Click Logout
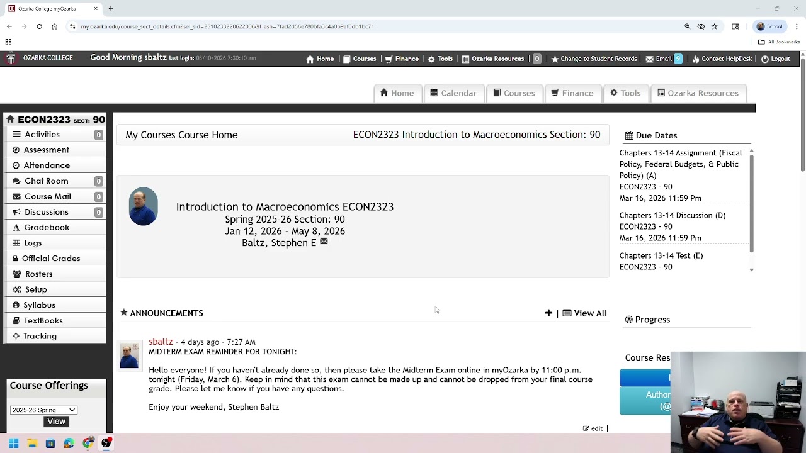The width and height of the screenshot is (806, 453). coord(775,59)
